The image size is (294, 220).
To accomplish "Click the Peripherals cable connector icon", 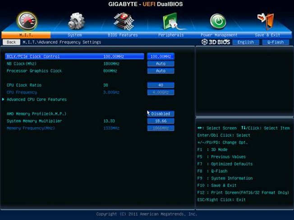I will click(x=173, y=22).
